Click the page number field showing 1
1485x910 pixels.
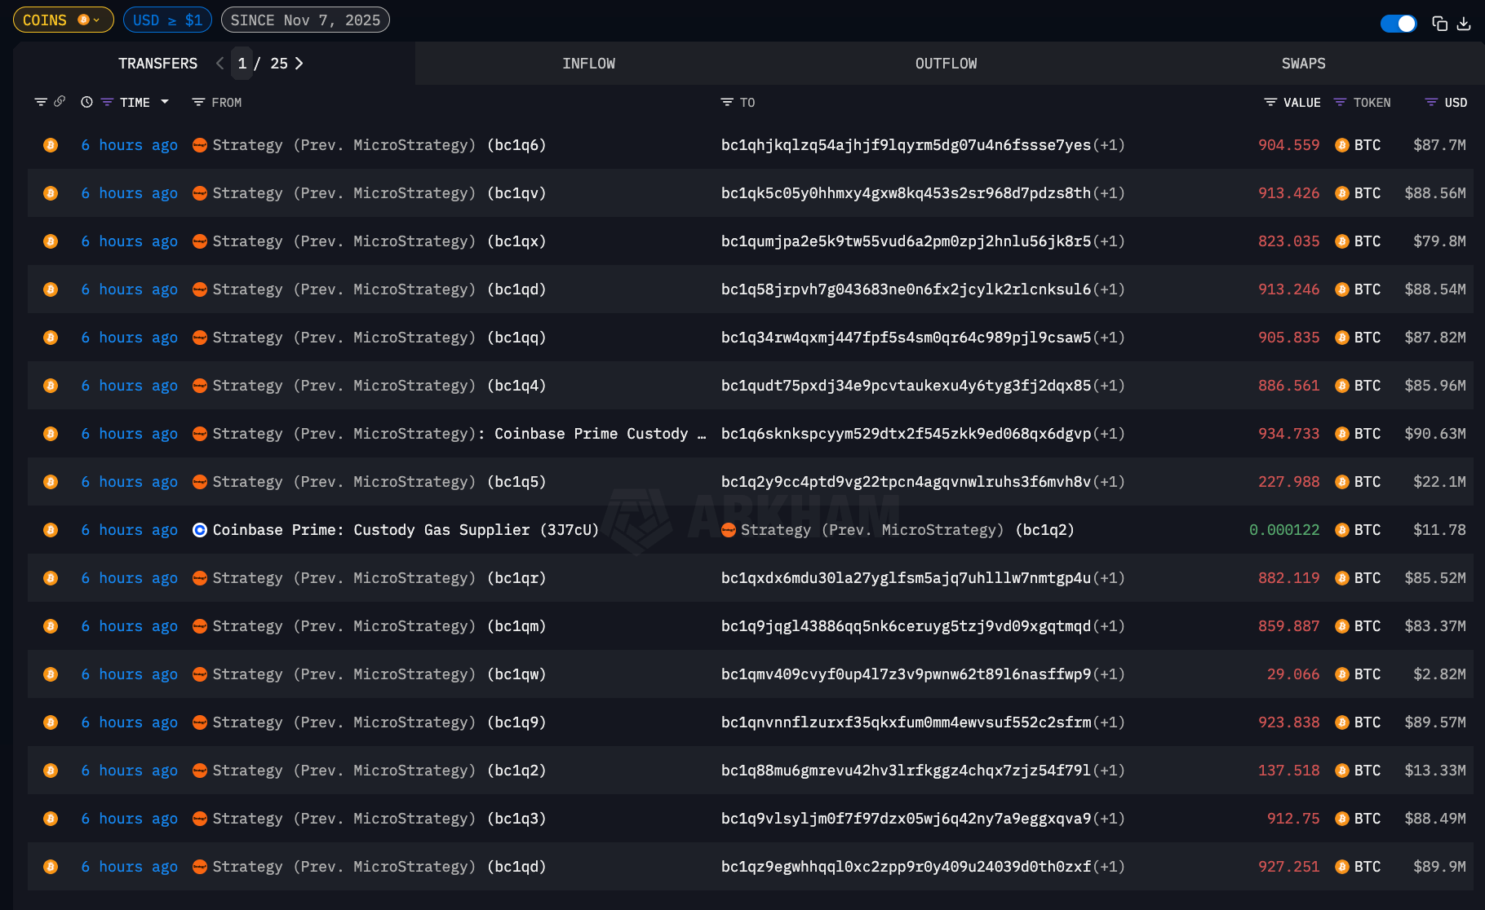pyautogui.click(x=242, y=64)
